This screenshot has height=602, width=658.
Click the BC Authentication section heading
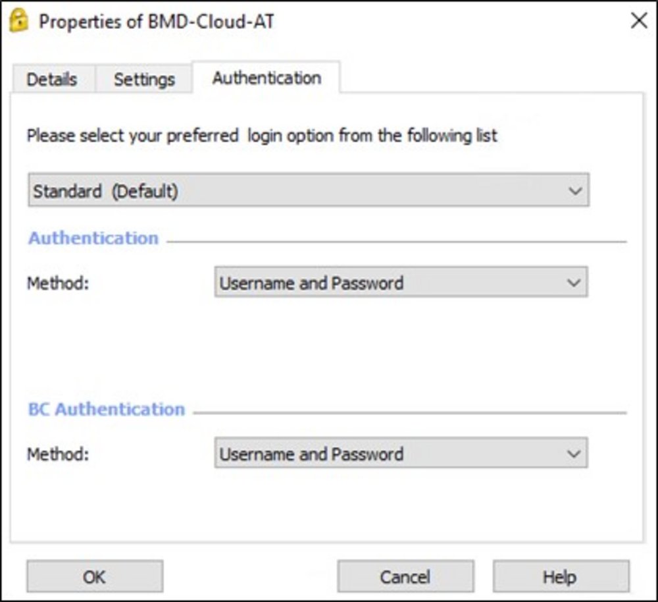(107, 409)
